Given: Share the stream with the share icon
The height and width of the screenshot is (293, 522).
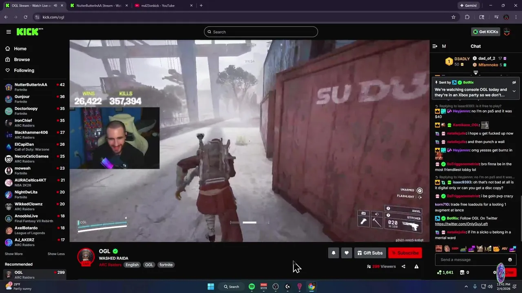Looking at the screenshot, I should pos(403,267).
